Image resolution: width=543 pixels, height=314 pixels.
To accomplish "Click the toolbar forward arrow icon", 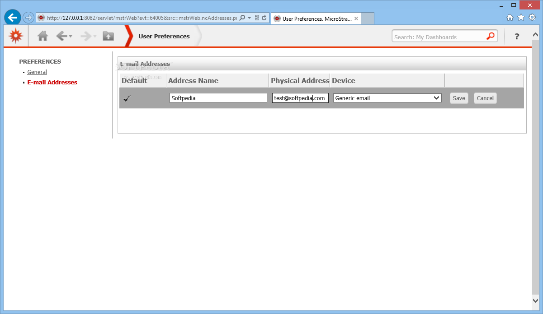I will click(86, 36).
